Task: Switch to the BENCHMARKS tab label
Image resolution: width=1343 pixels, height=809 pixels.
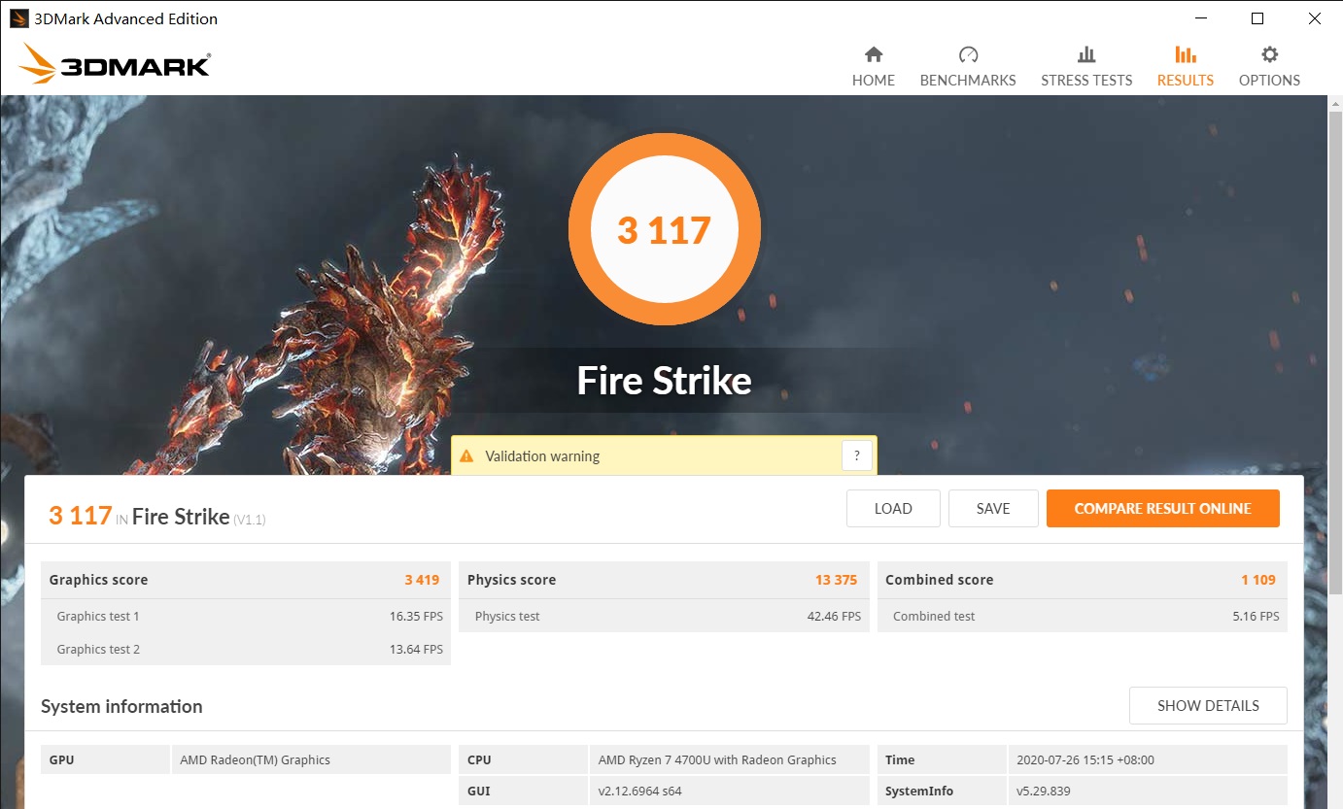Action: point(968,81)
